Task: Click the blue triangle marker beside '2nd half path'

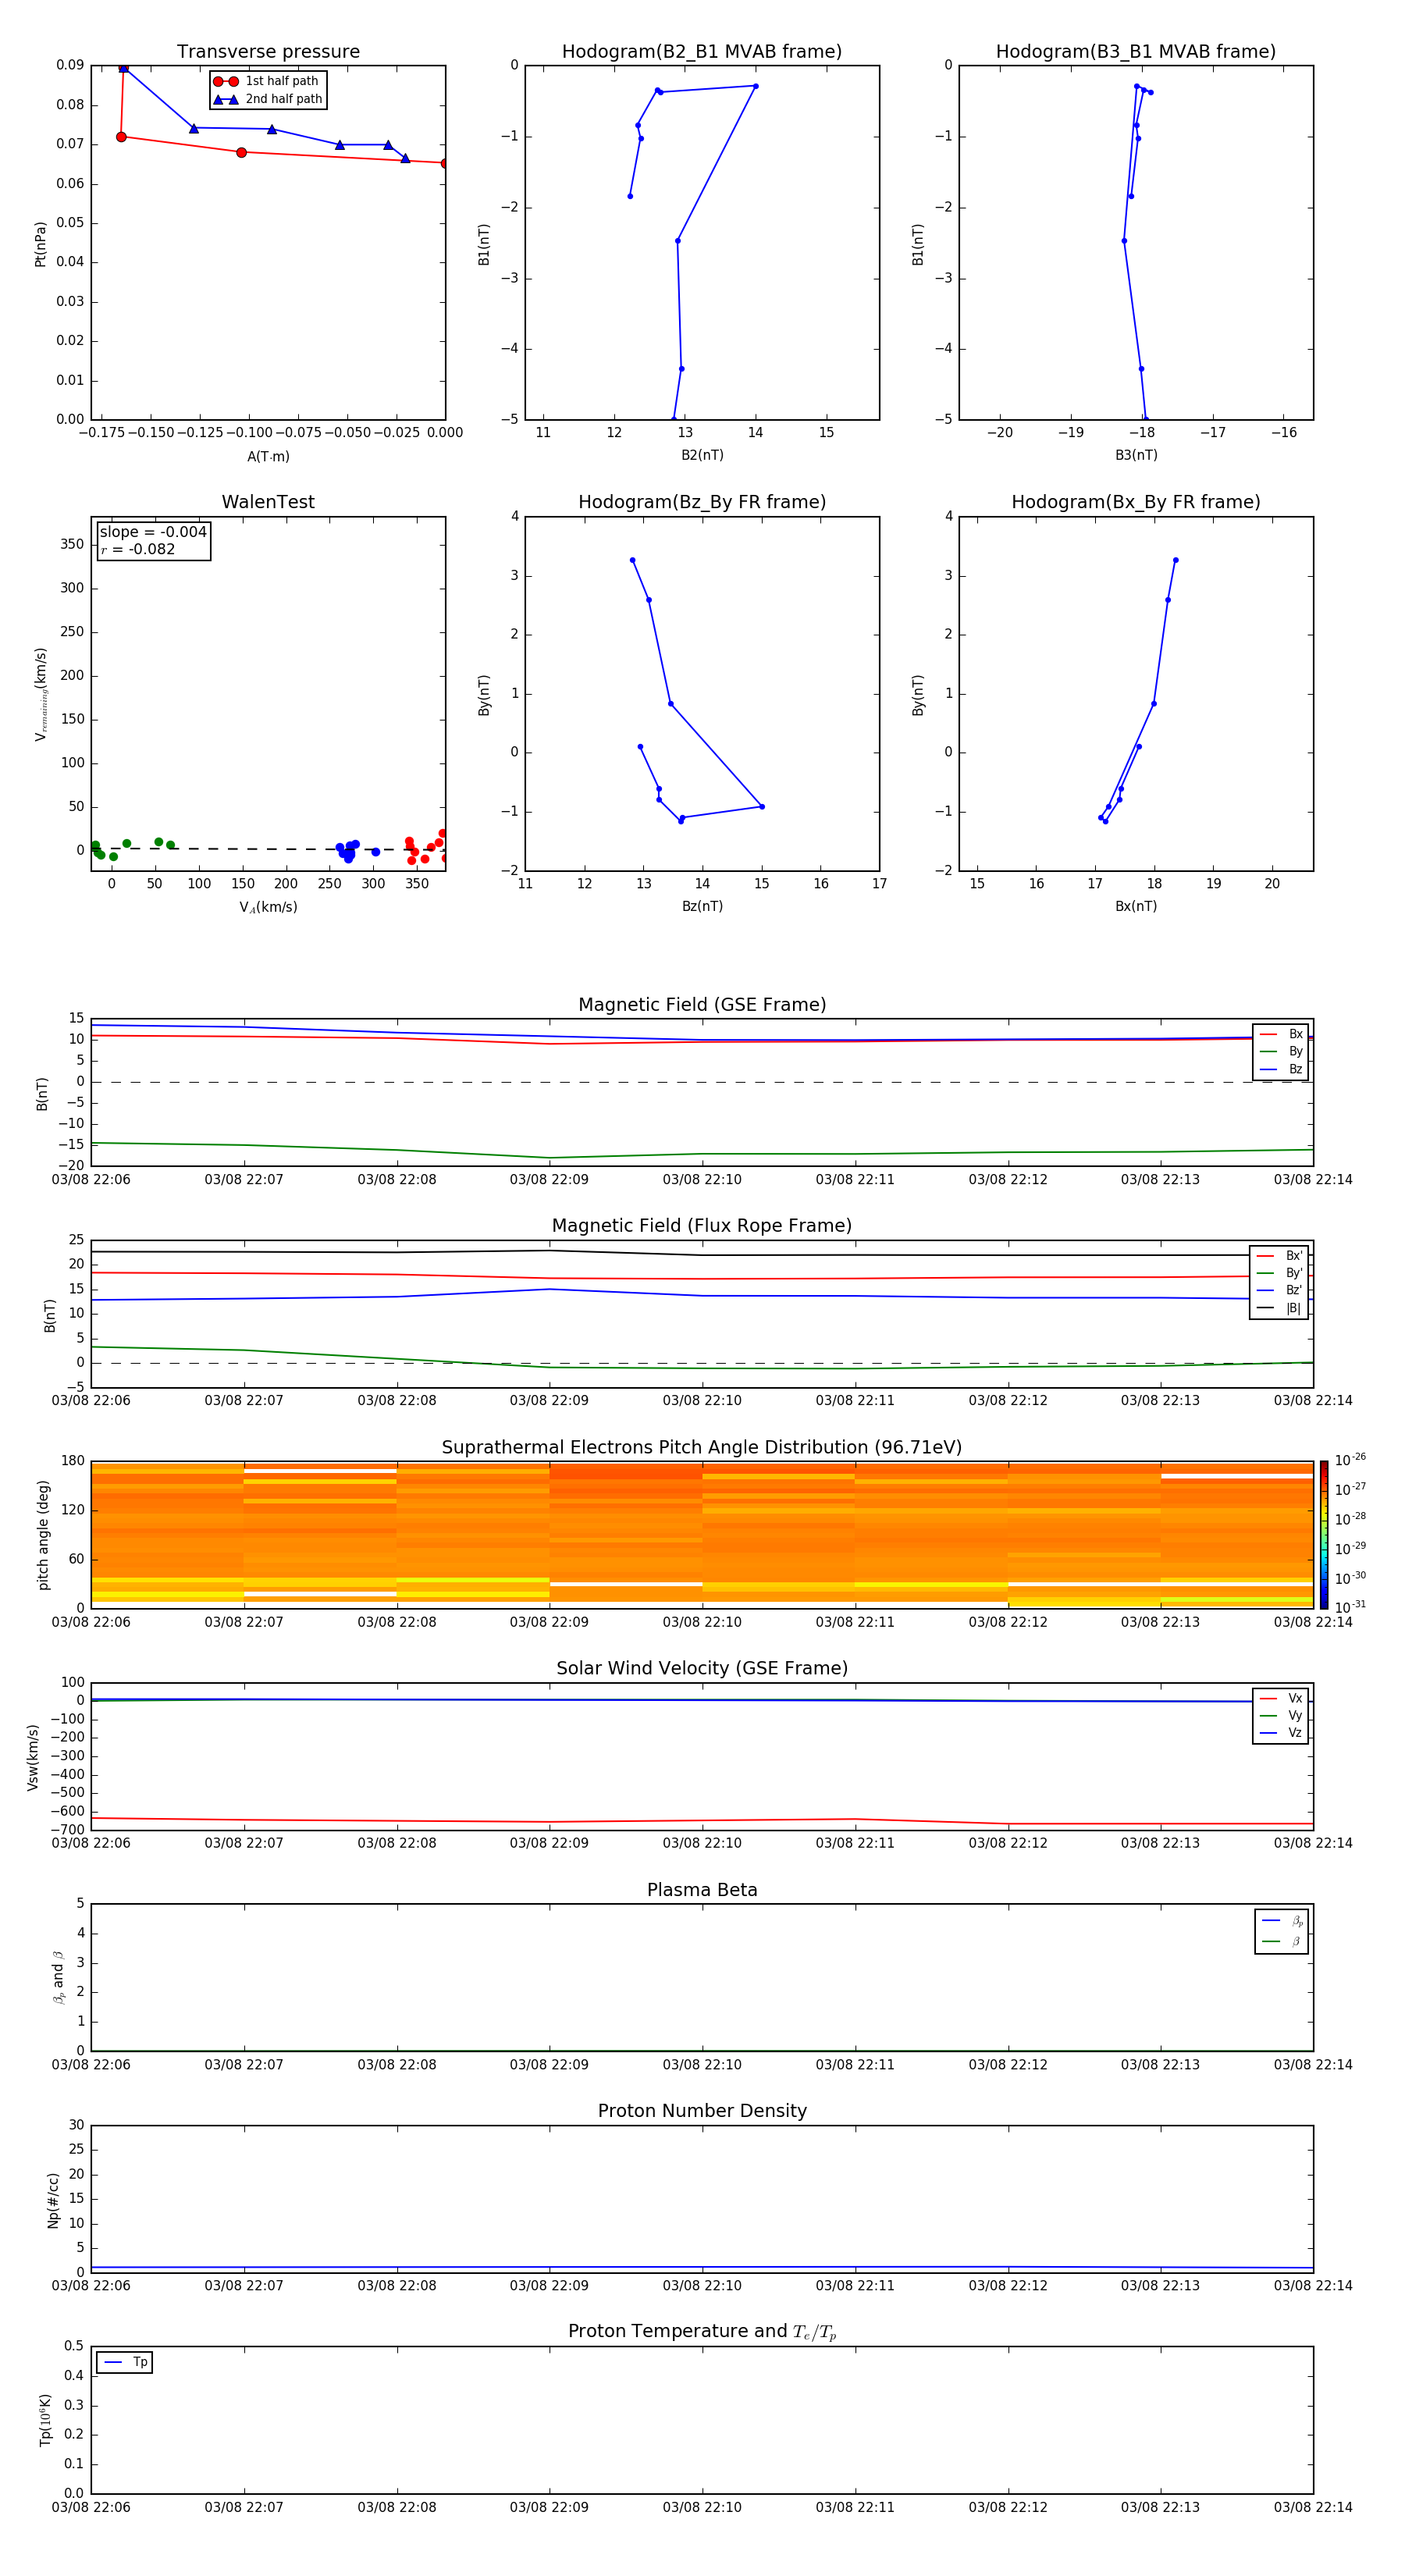Action: [x=225, y=99]
